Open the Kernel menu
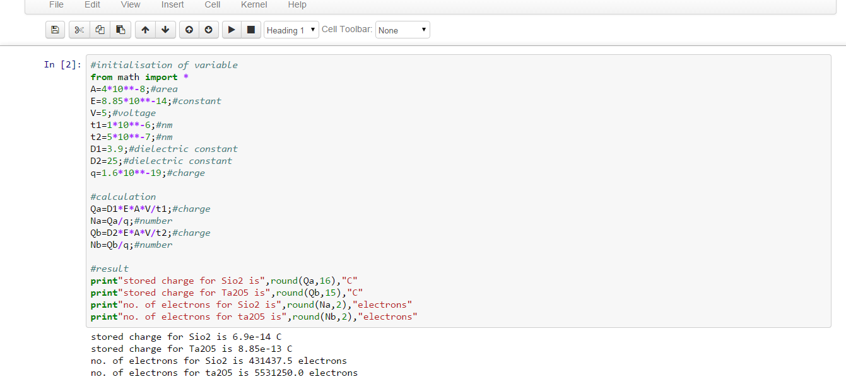 (254, 5)
